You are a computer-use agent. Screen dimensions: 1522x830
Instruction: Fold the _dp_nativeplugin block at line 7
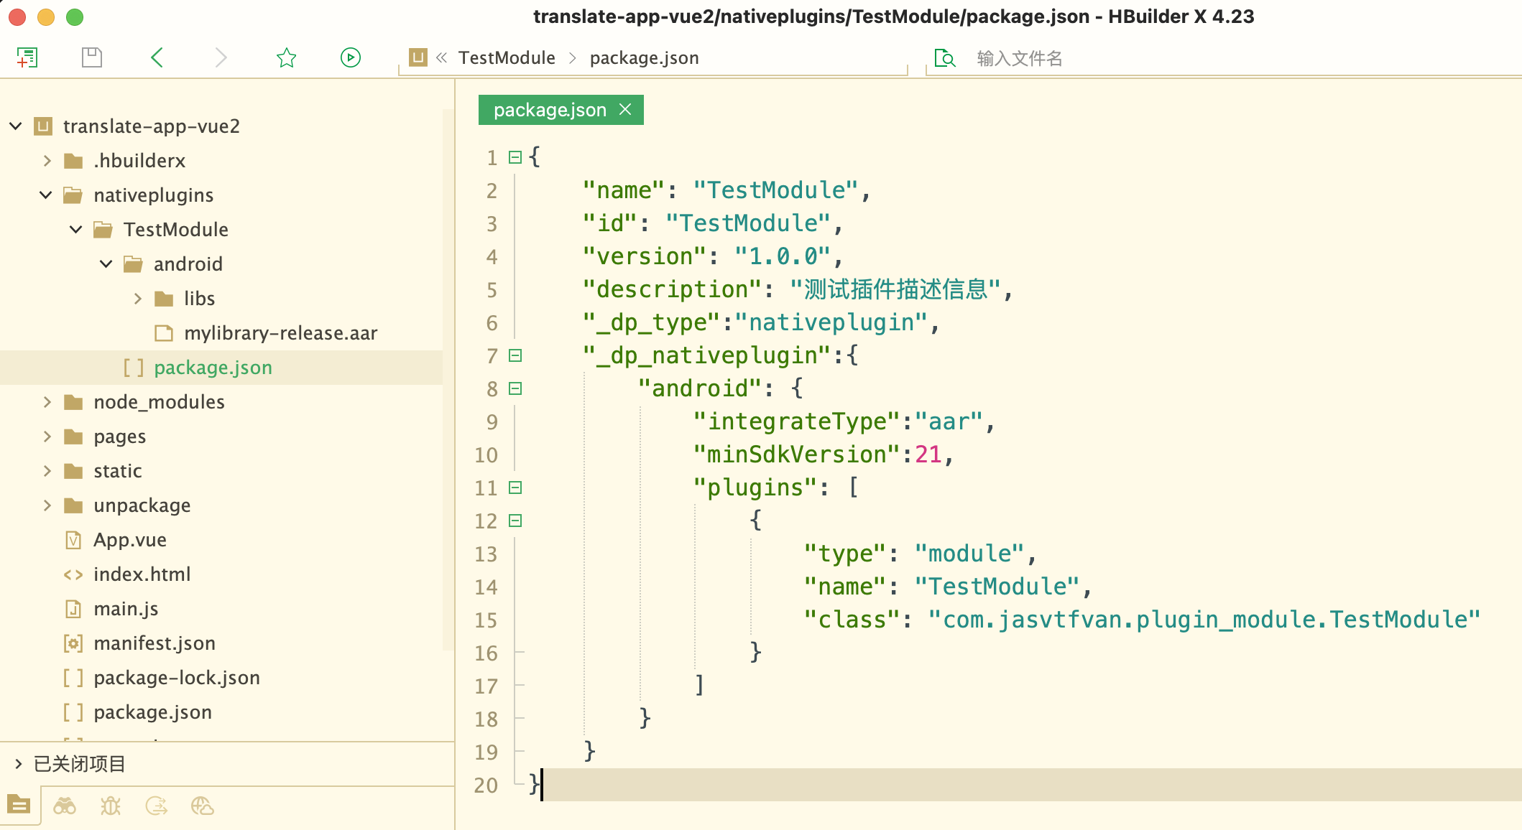515,355
